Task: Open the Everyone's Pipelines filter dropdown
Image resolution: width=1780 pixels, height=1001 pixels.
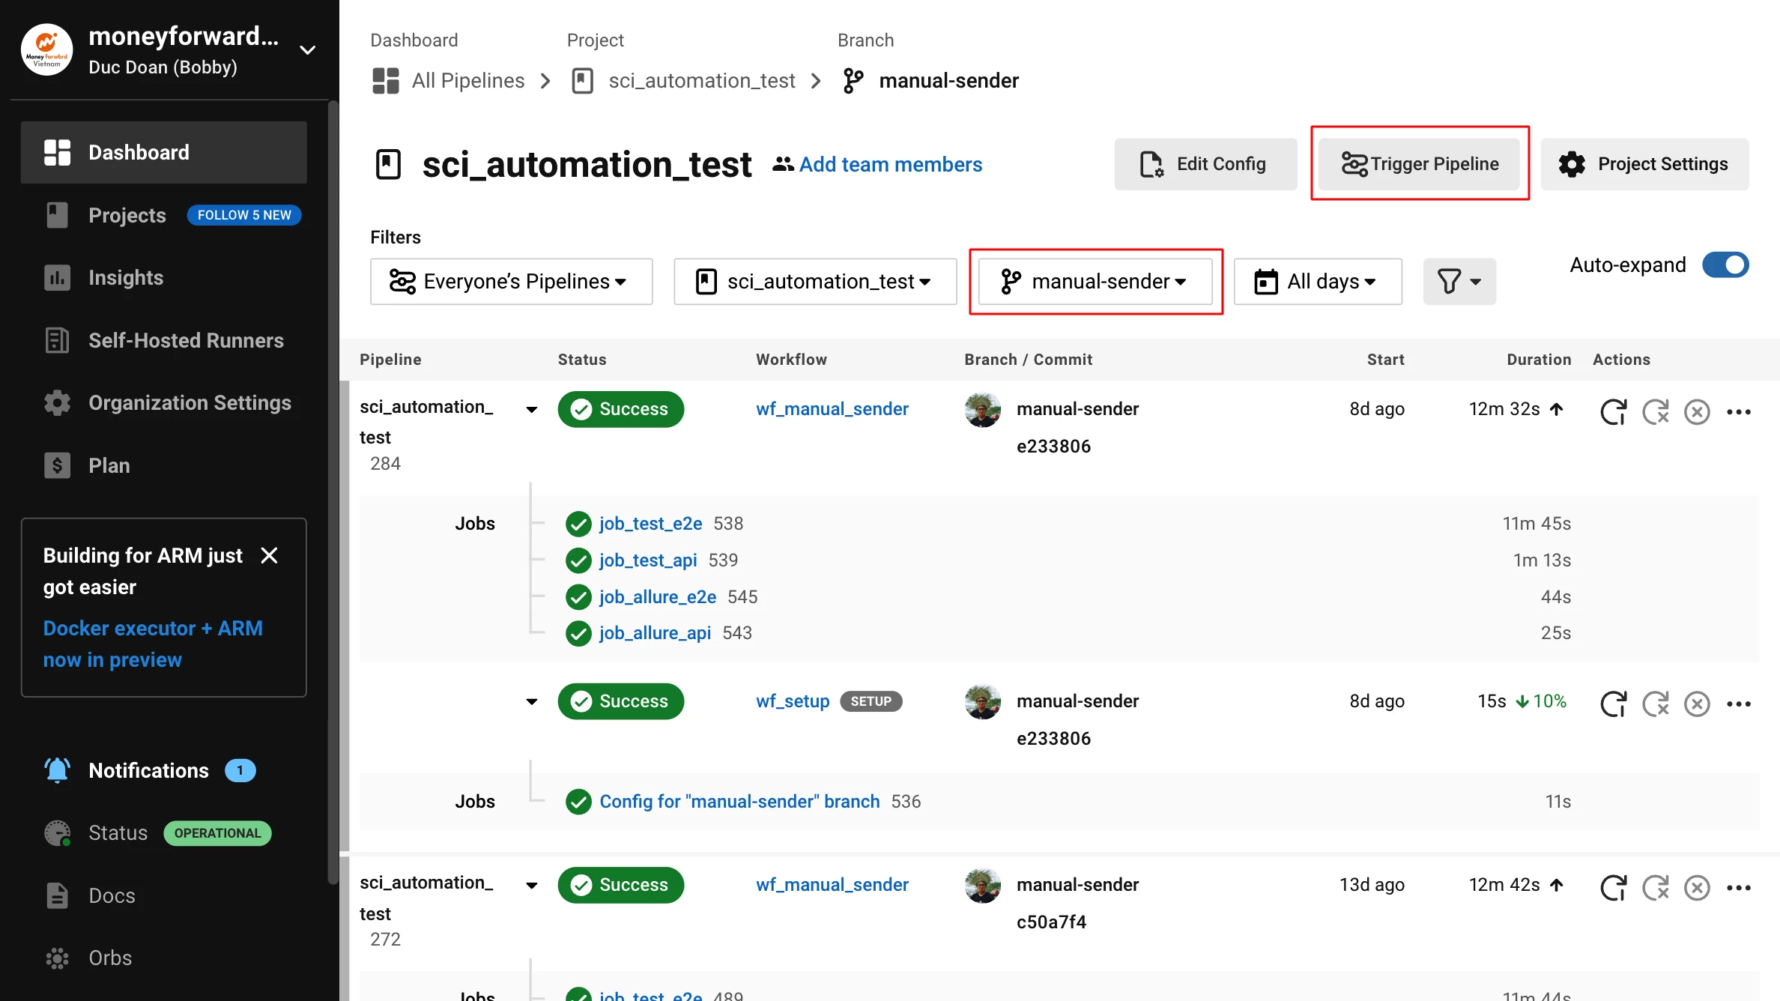Action: point(511,281)
